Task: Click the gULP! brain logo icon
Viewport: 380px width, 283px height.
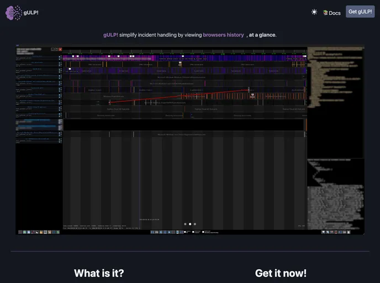Action: (14, 13)
